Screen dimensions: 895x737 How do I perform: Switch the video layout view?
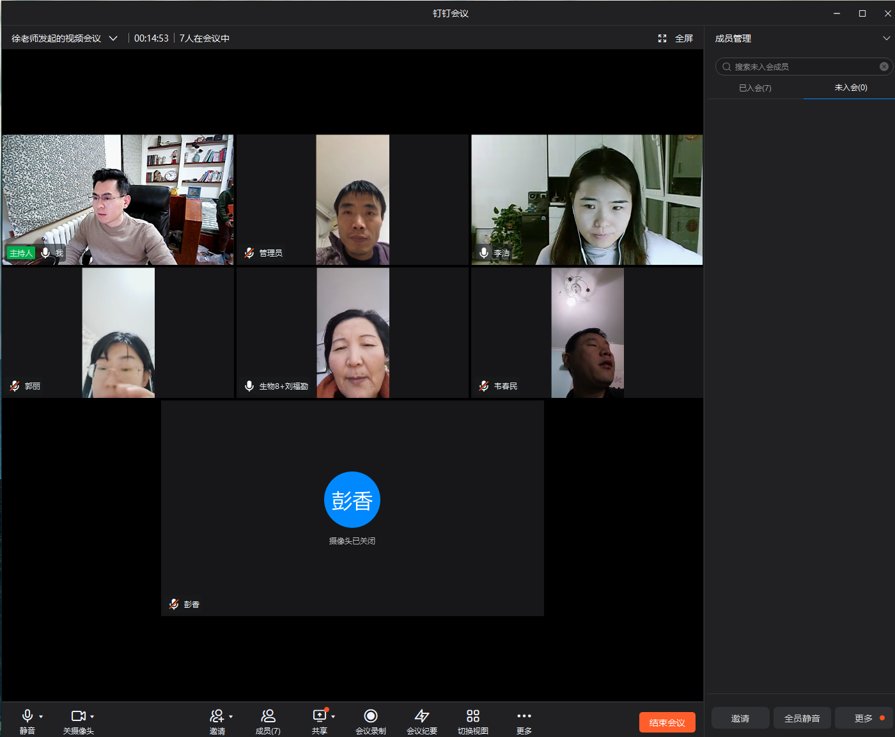[473, 717]
